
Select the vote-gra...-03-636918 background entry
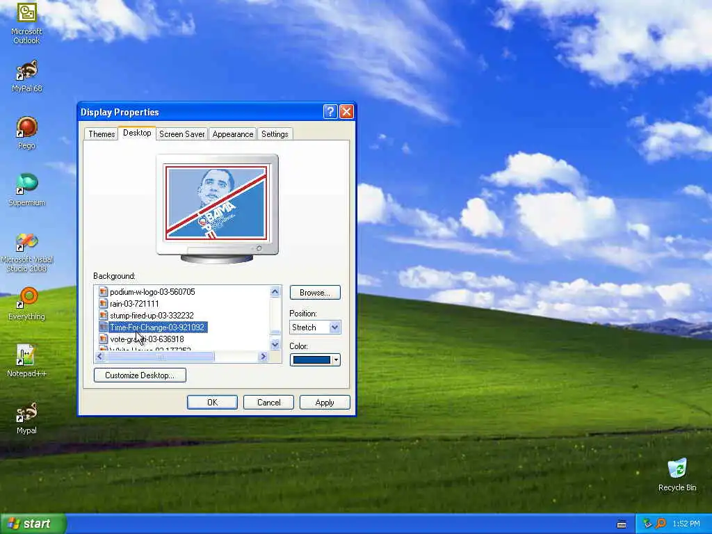(147, 339)
